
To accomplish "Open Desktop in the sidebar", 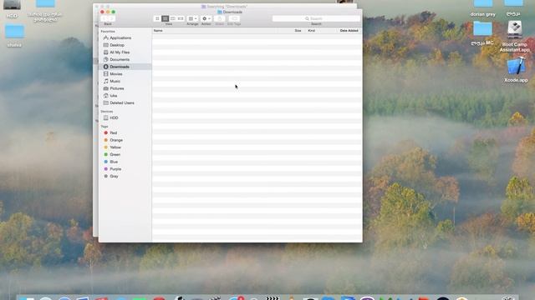I will pos(117,45).
